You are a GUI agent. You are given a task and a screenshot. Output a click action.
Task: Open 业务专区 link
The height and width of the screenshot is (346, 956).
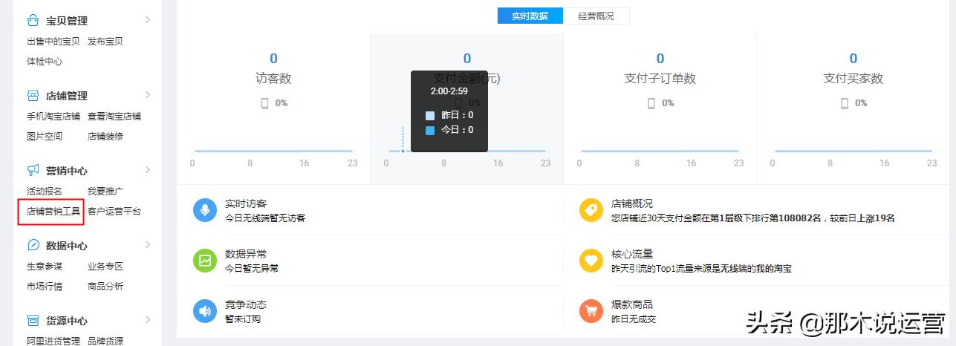(x=105, y=267)
